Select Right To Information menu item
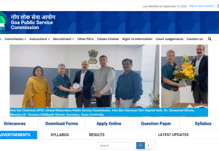 coord(137,39)
